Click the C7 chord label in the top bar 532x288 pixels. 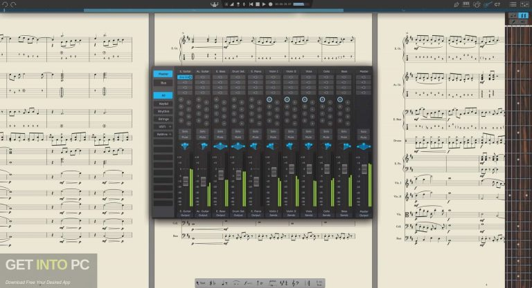click(497, 4)
